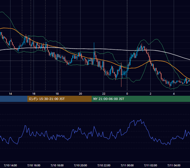Click hour label 4 on price chart axis
Screen dimensions: 190x168
coord(174,94)
